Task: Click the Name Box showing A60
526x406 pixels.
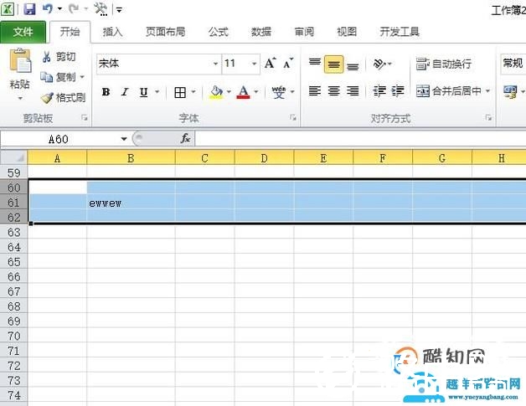Action: (x=59, y=139)
